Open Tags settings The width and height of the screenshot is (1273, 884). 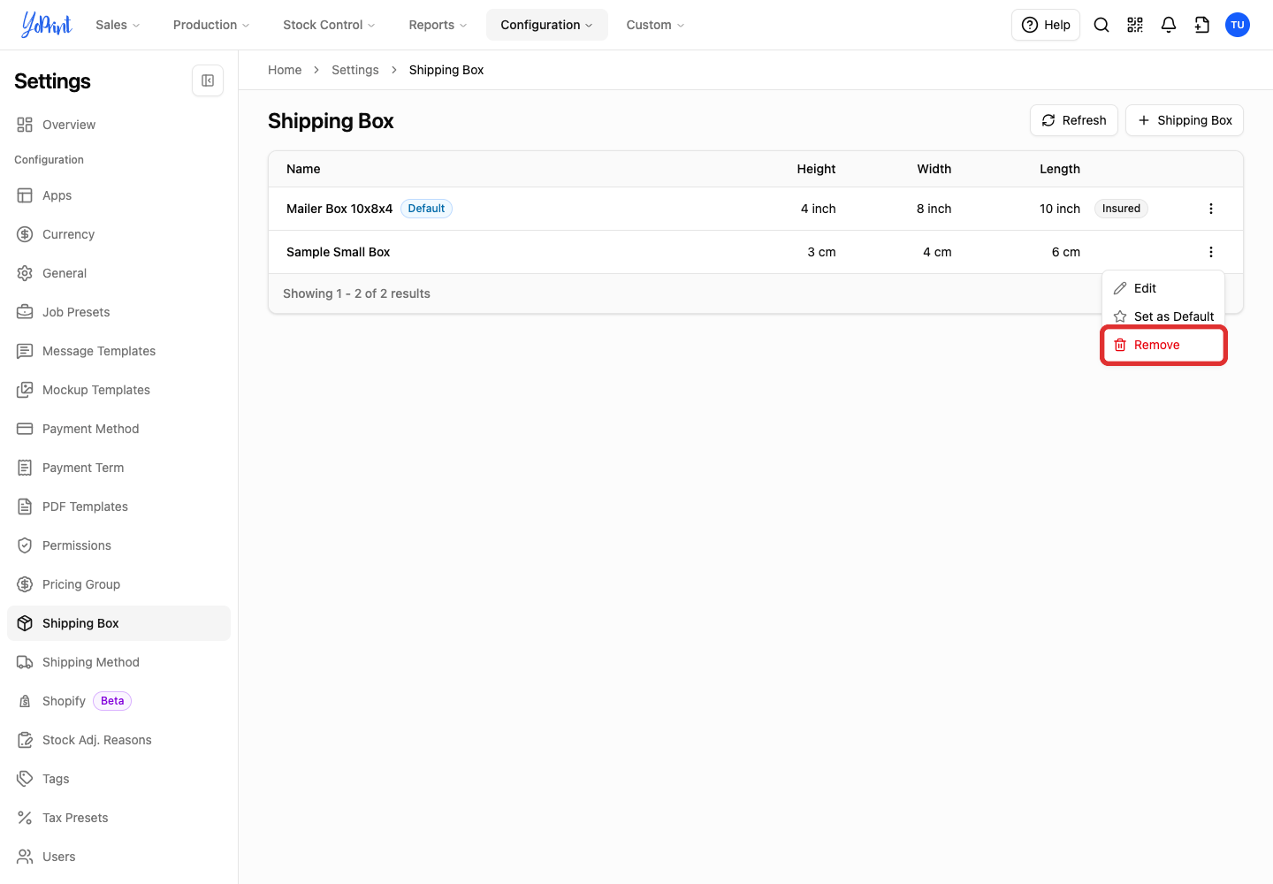click(118, 779)
